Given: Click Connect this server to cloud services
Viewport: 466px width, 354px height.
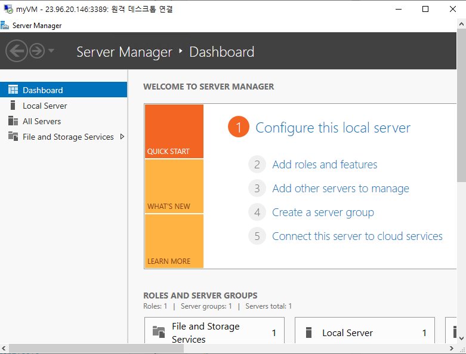Looking at the screenshot, I should (x=357, y=236).
